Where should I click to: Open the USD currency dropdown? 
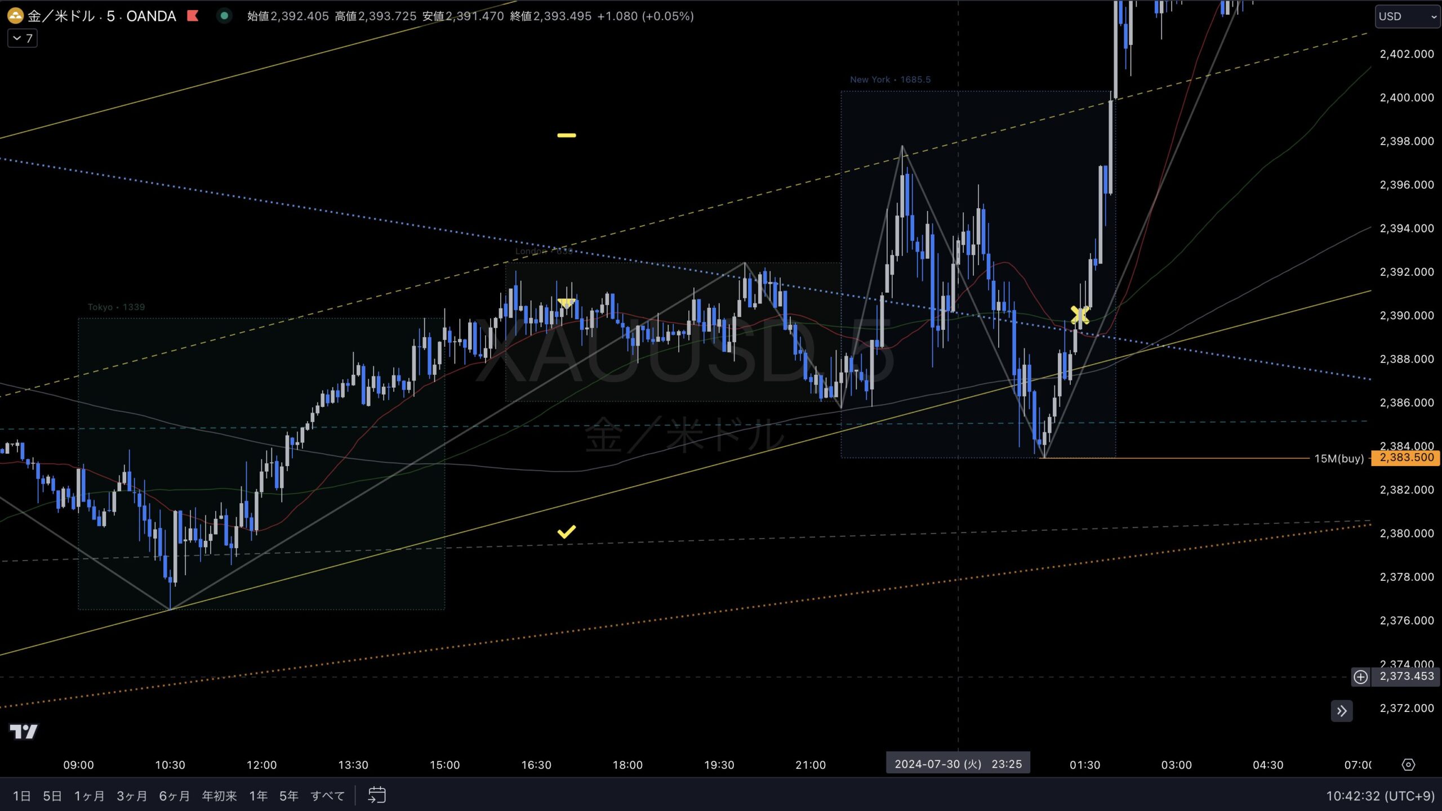pos(1407,16)
